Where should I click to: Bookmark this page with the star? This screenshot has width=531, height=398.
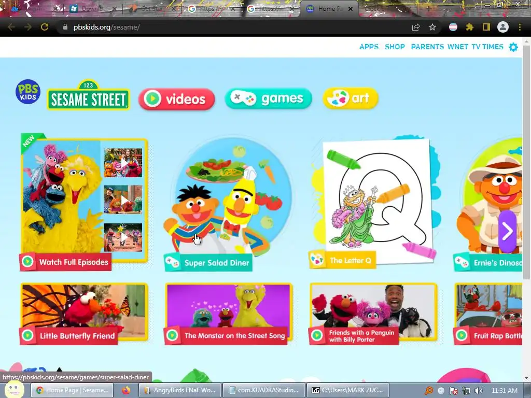pyautogui.click(x=432, y=27)
